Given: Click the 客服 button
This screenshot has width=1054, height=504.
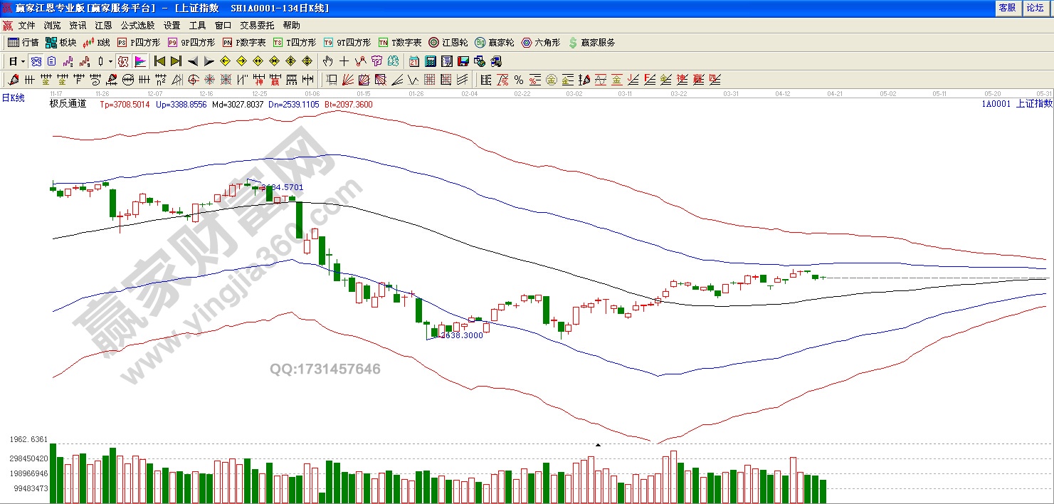Looking at the screenshot, I should click(1007, 8).
